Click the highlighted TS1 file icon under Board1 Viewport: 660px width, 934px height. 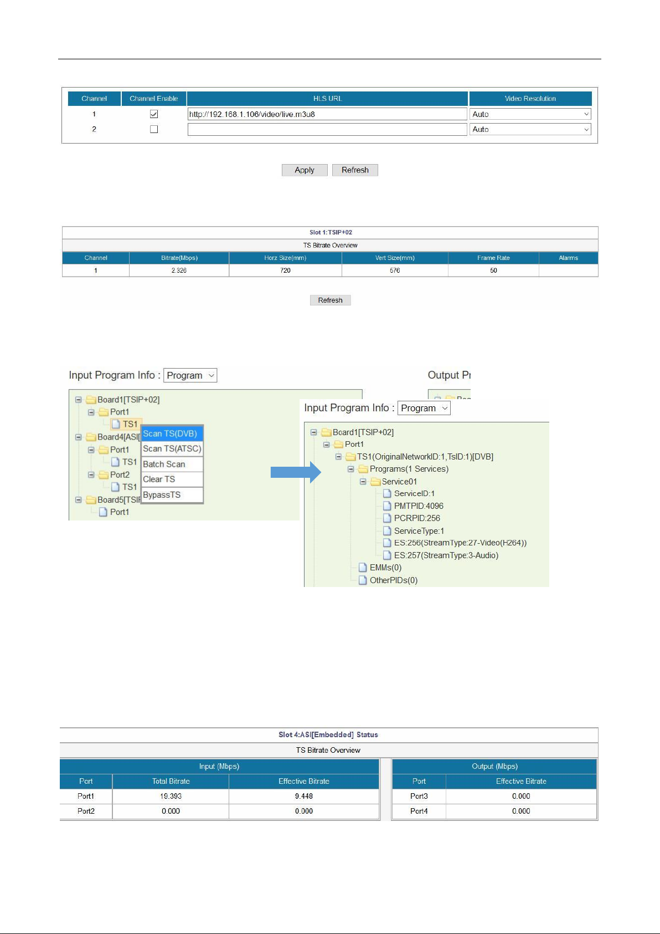[x=116, y=424]
